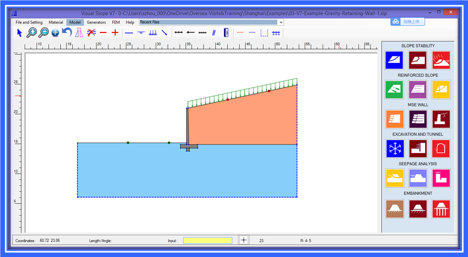The width and height of the screenshot is (468, 257).
Task: Select the arrow pointer tool
Action: coord(19,33)
